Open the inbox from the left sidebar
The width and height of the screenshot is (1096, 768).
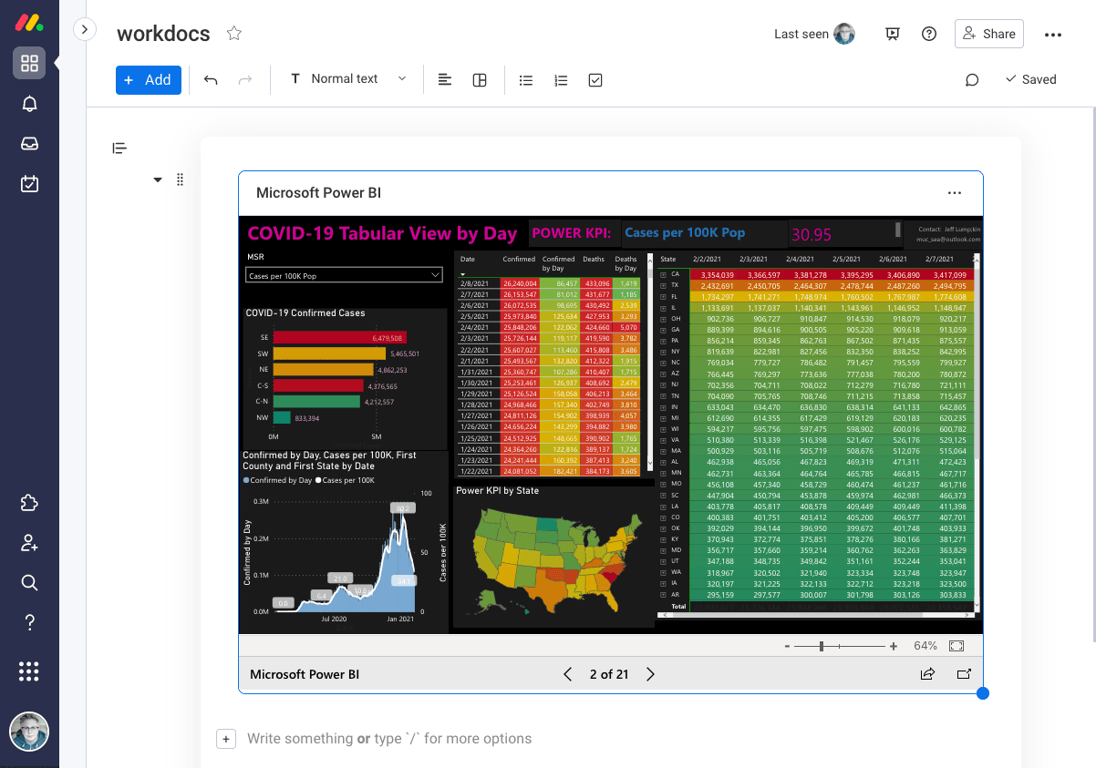point(29,143)
